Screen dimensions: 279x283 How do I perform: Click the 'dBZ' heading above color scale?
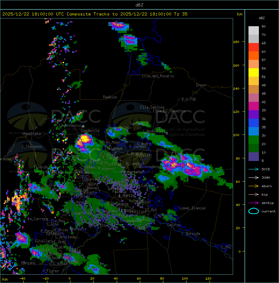click(262, 18)
